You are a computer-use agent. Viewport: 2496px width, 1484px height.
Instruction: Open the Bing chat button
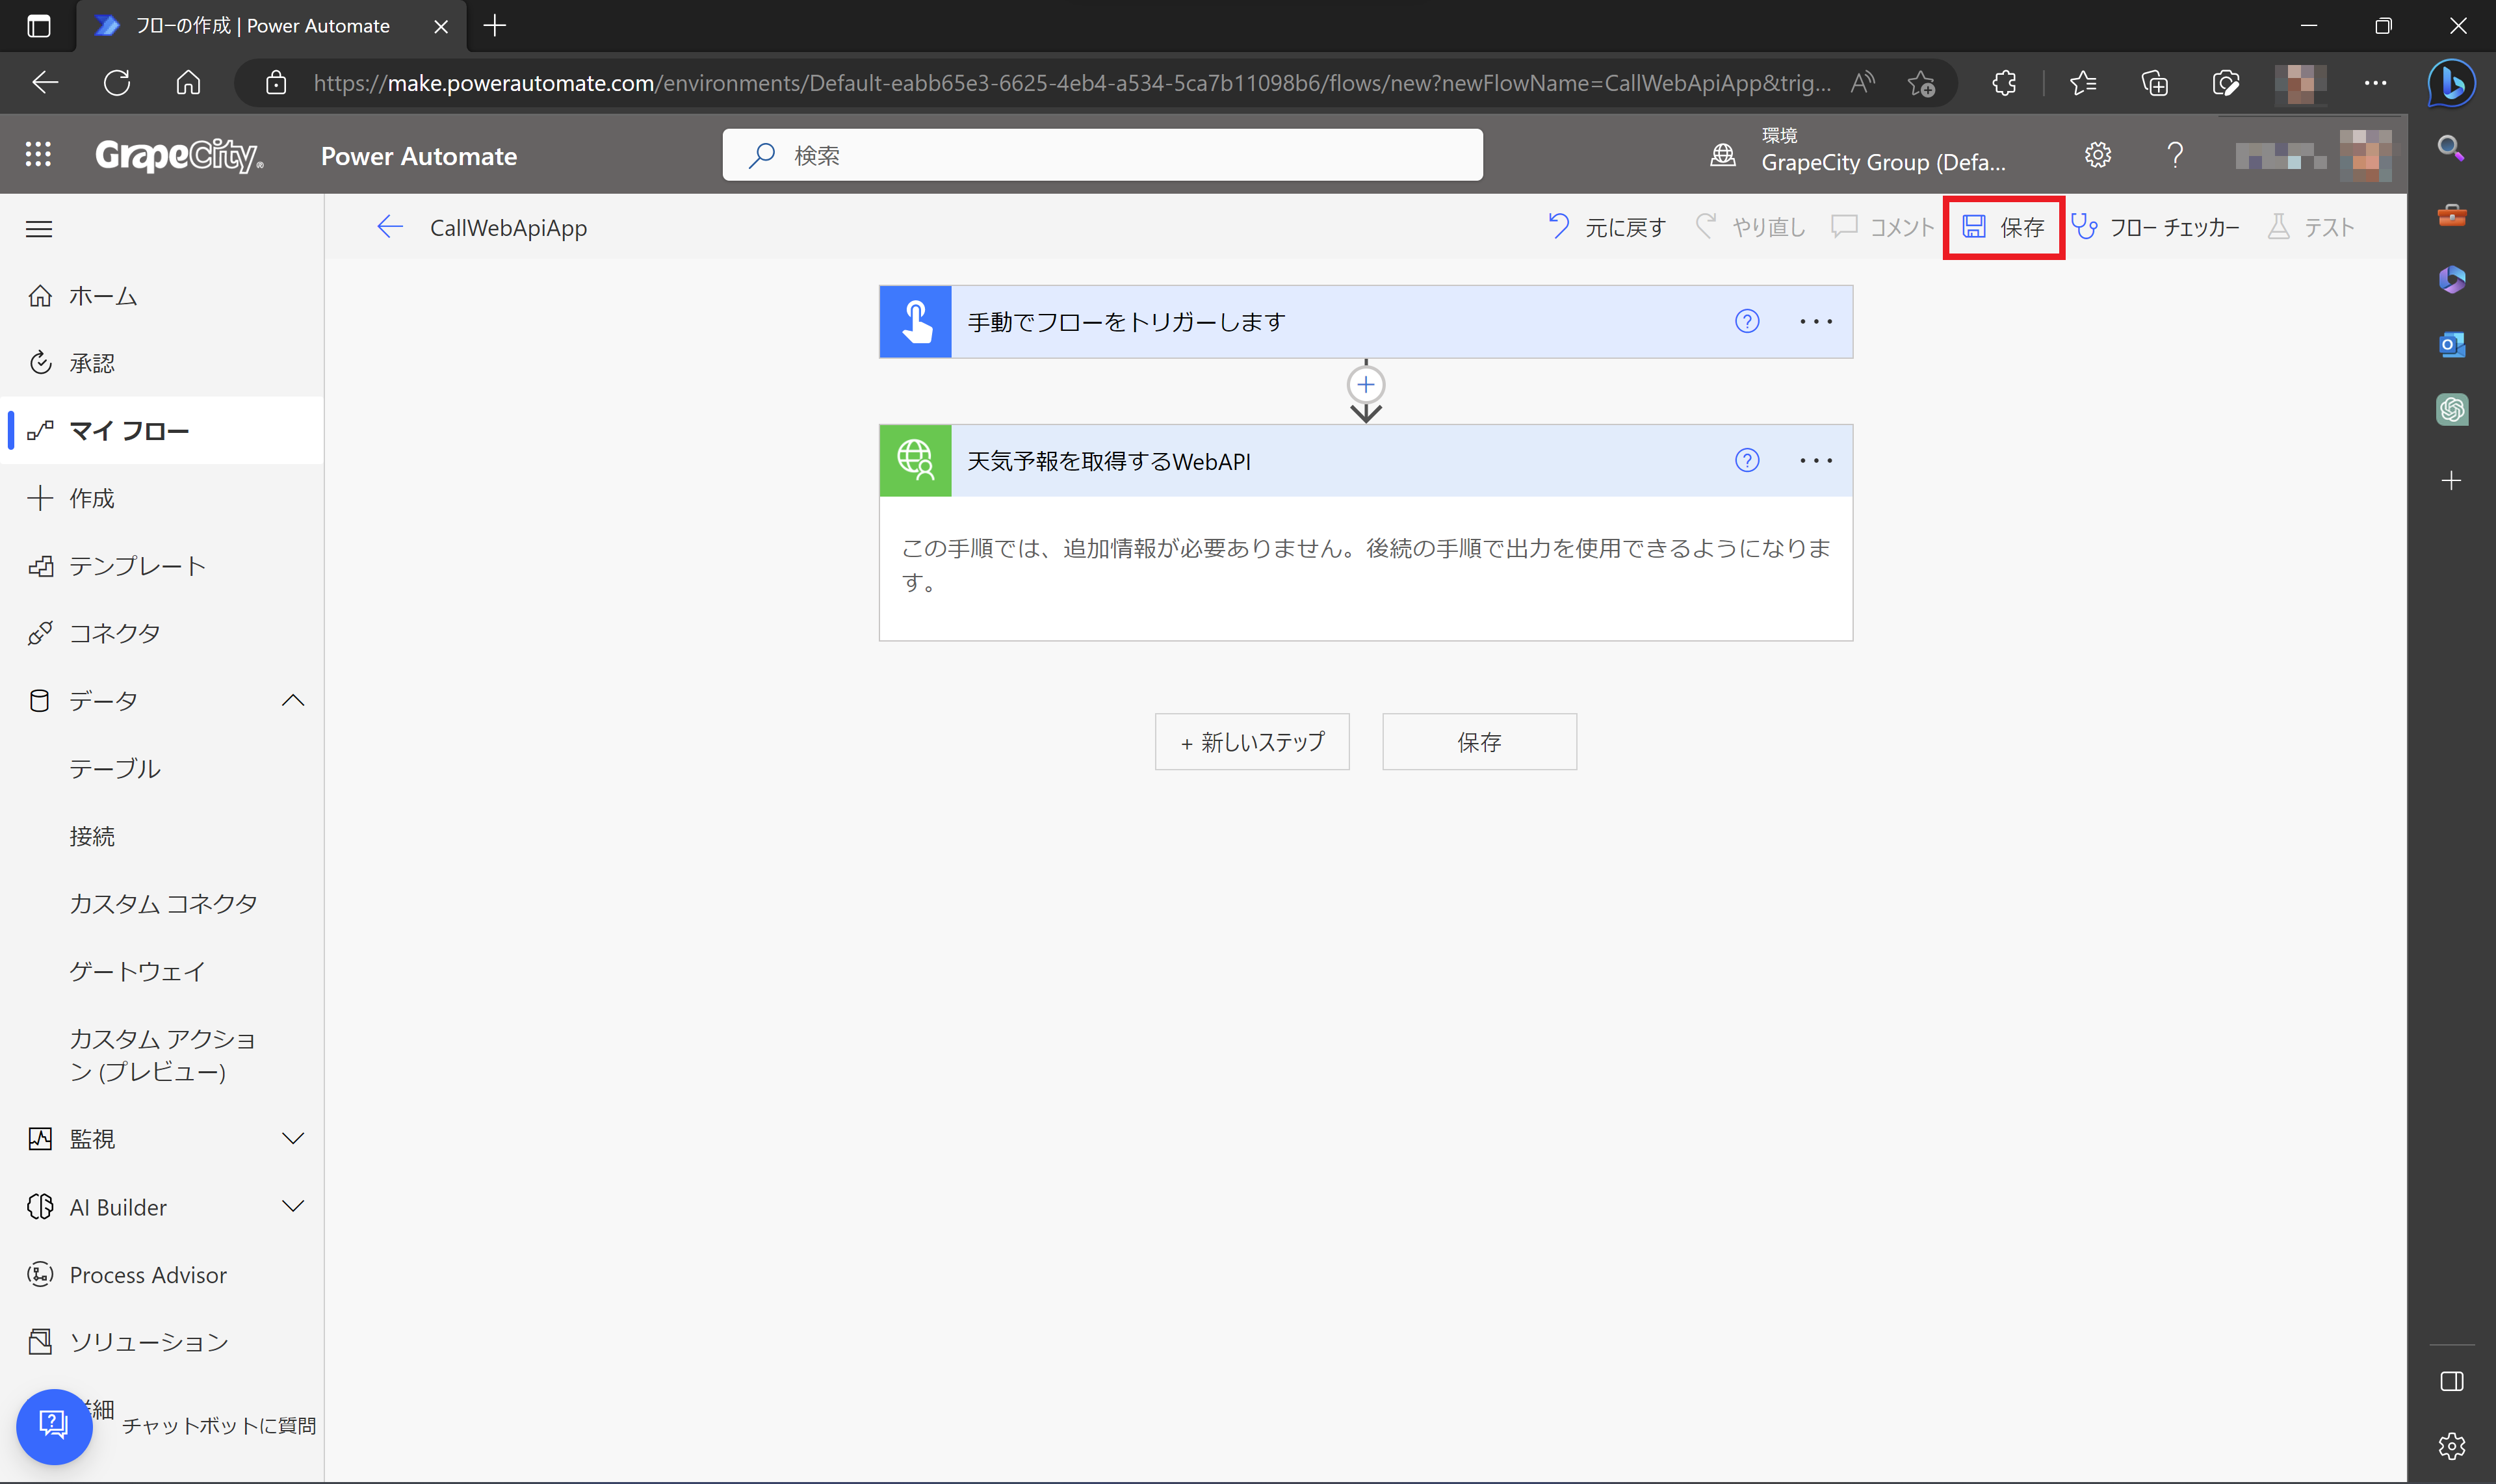coord(2451,83)
